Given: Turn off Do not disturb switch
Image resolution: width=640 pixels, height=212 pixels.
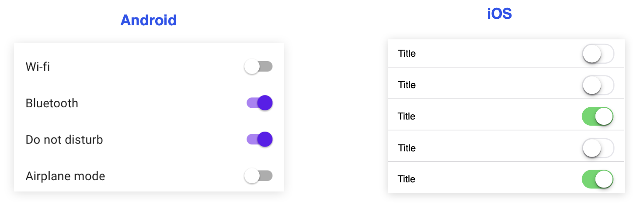Looking at the screenshot, I should [260, 140].
